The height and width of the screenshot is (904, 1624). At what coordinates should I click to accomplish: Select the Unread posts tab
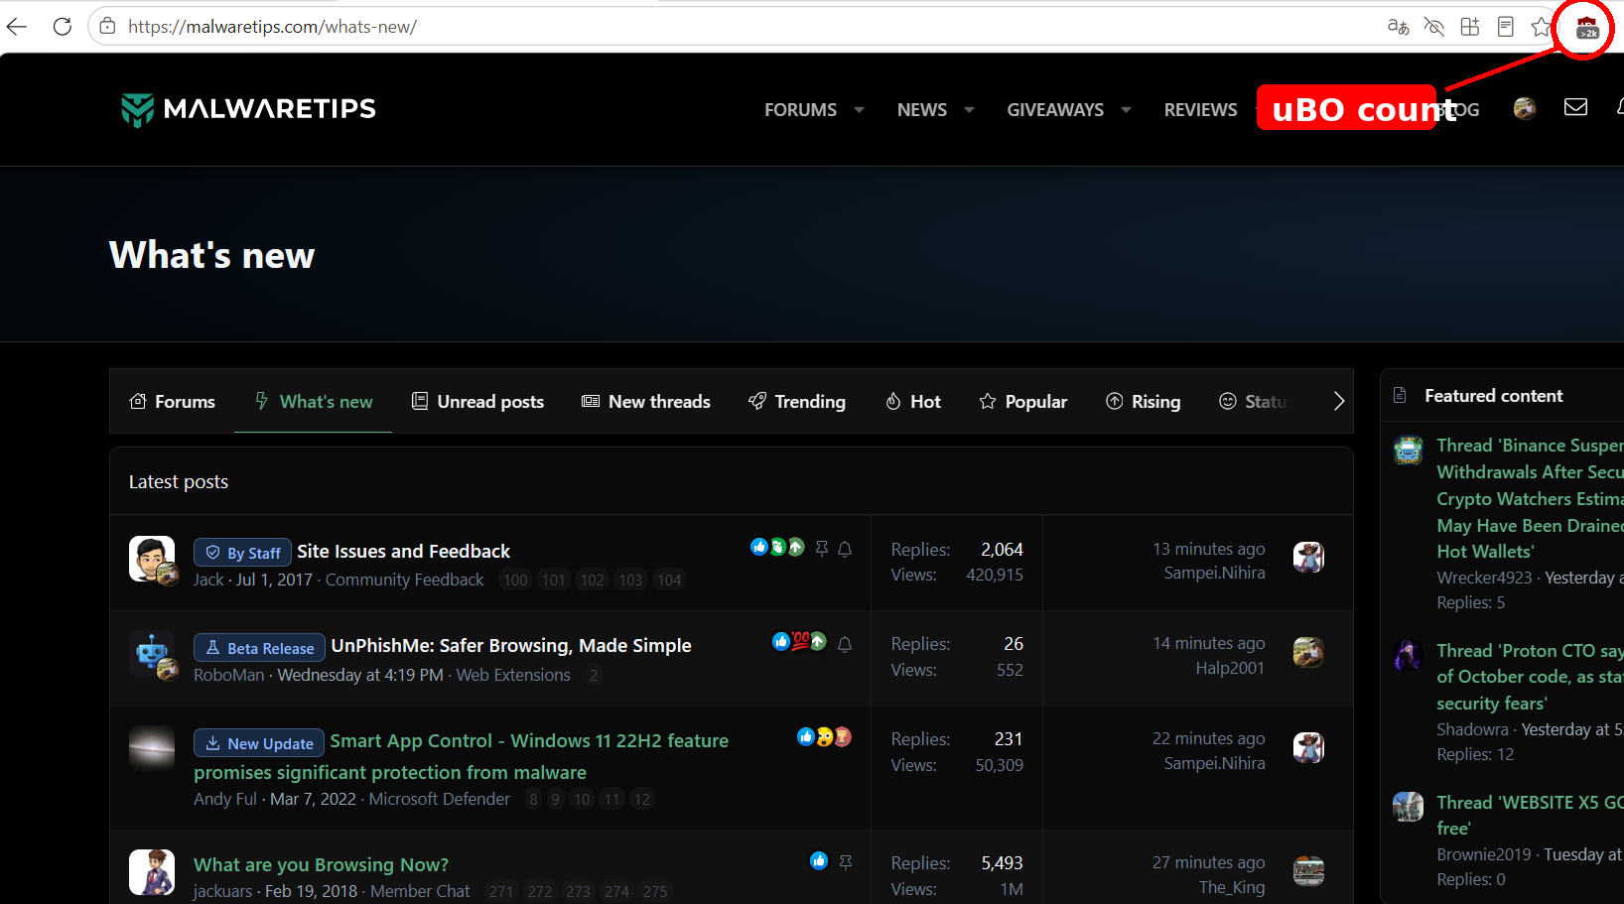pyautogui.click(x=477, y=401)
